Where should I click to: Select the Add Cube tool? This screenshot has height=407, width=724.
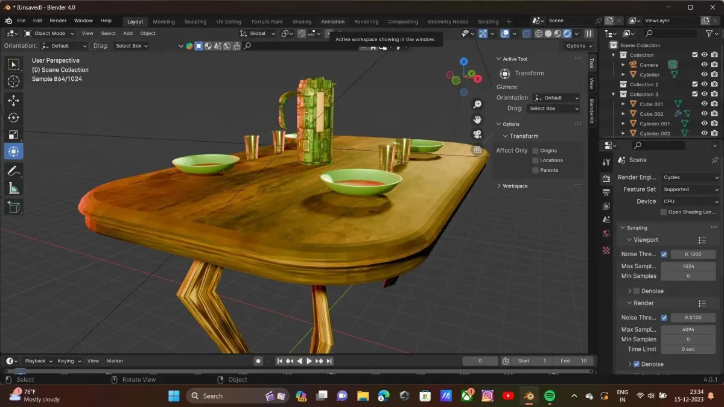13,207
